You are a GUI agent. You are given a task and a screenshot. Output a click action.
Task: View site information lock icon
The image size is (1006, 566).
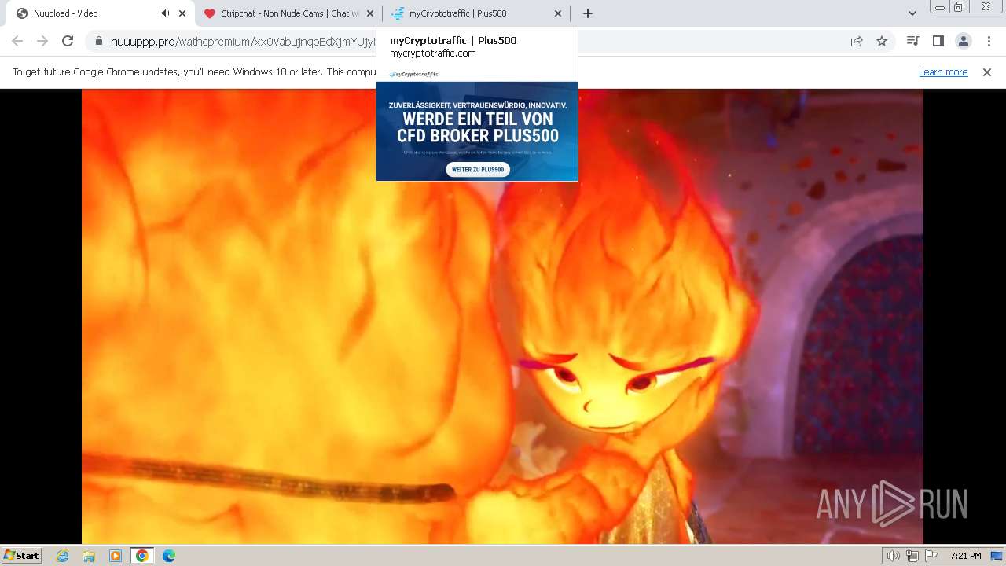[99, 41]
